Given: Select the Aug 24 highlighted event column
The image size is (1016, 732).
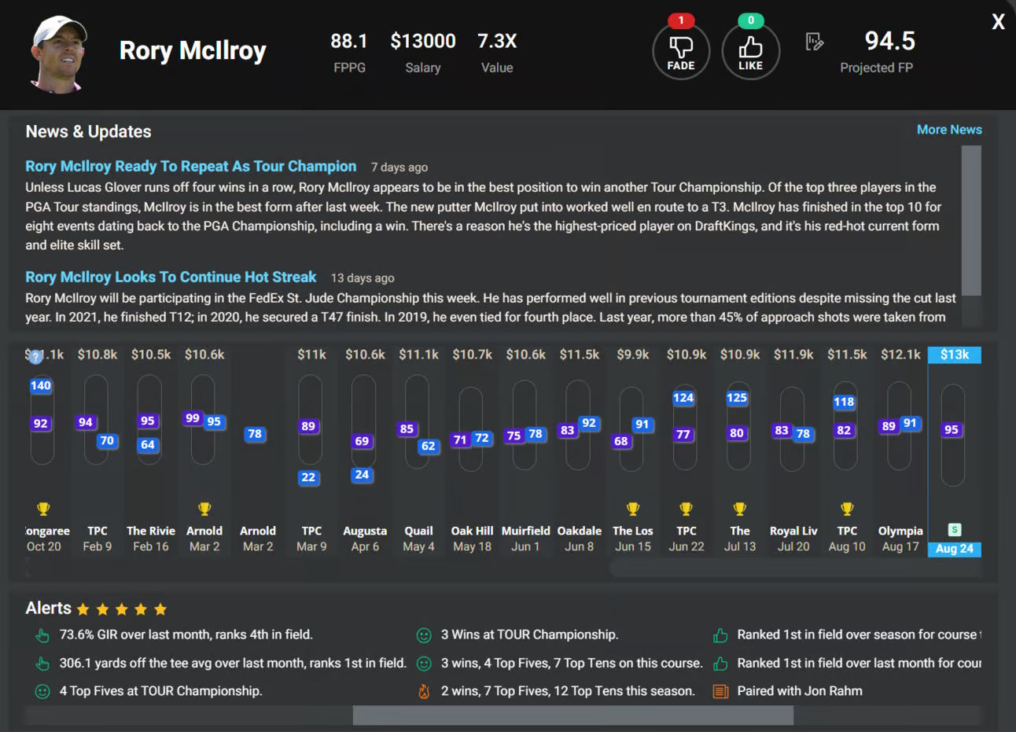Looking at the screenshot, I should (955, 452).
